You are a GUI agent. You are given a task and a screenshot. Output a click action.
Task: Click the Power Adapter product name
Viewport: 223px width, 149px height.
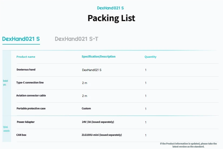(x=26, y=122)
